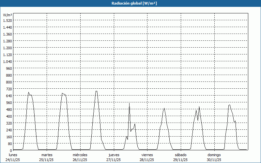The width and height of the screenshot is (261, 163).
Task: Click the 'viernes' day label
Action: [147, 155]
